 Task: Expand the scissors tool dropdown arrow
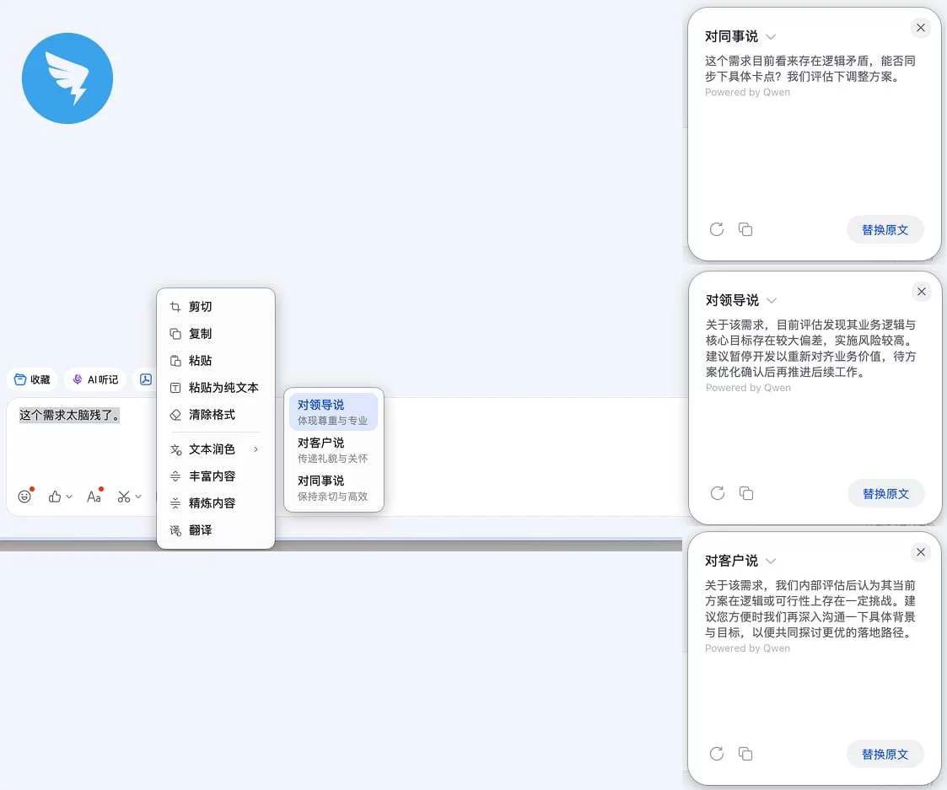[138, 497]
